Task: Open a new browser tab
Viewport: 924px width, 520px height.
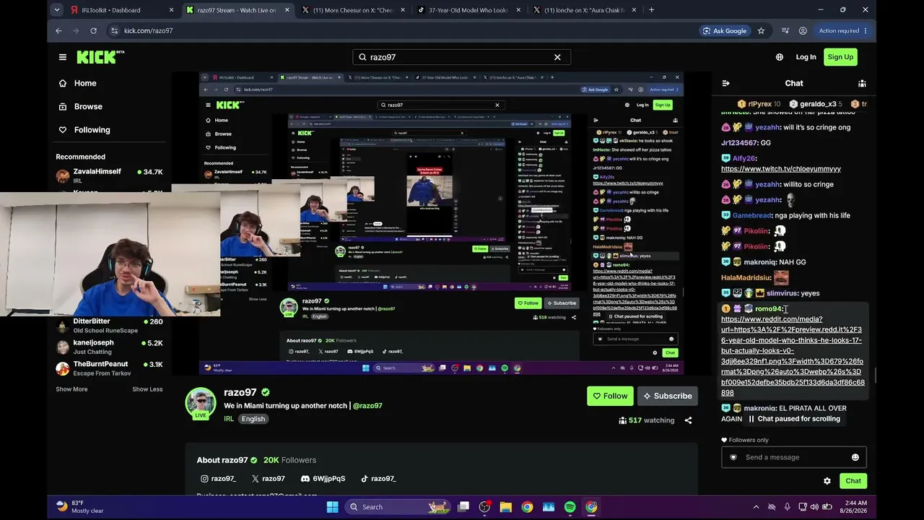Action: coord(651,10)
